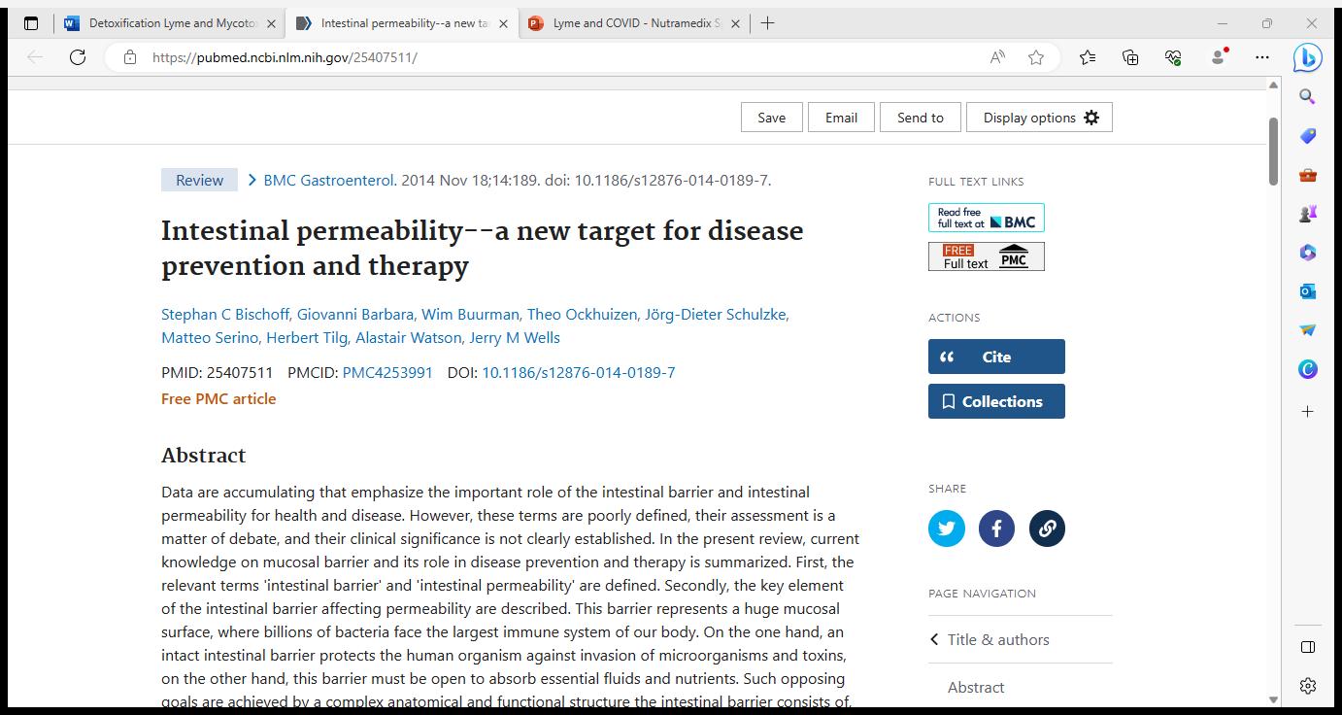Screen dimensions: 1342x715
Task: Open author Herbert Tilg
Action: [307, 337]
